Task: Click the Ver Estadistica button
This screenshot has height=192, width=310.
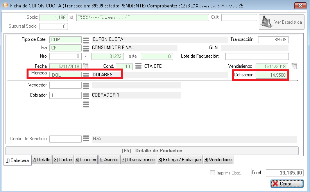Action: pyautogui.click(x=281, y=22)
